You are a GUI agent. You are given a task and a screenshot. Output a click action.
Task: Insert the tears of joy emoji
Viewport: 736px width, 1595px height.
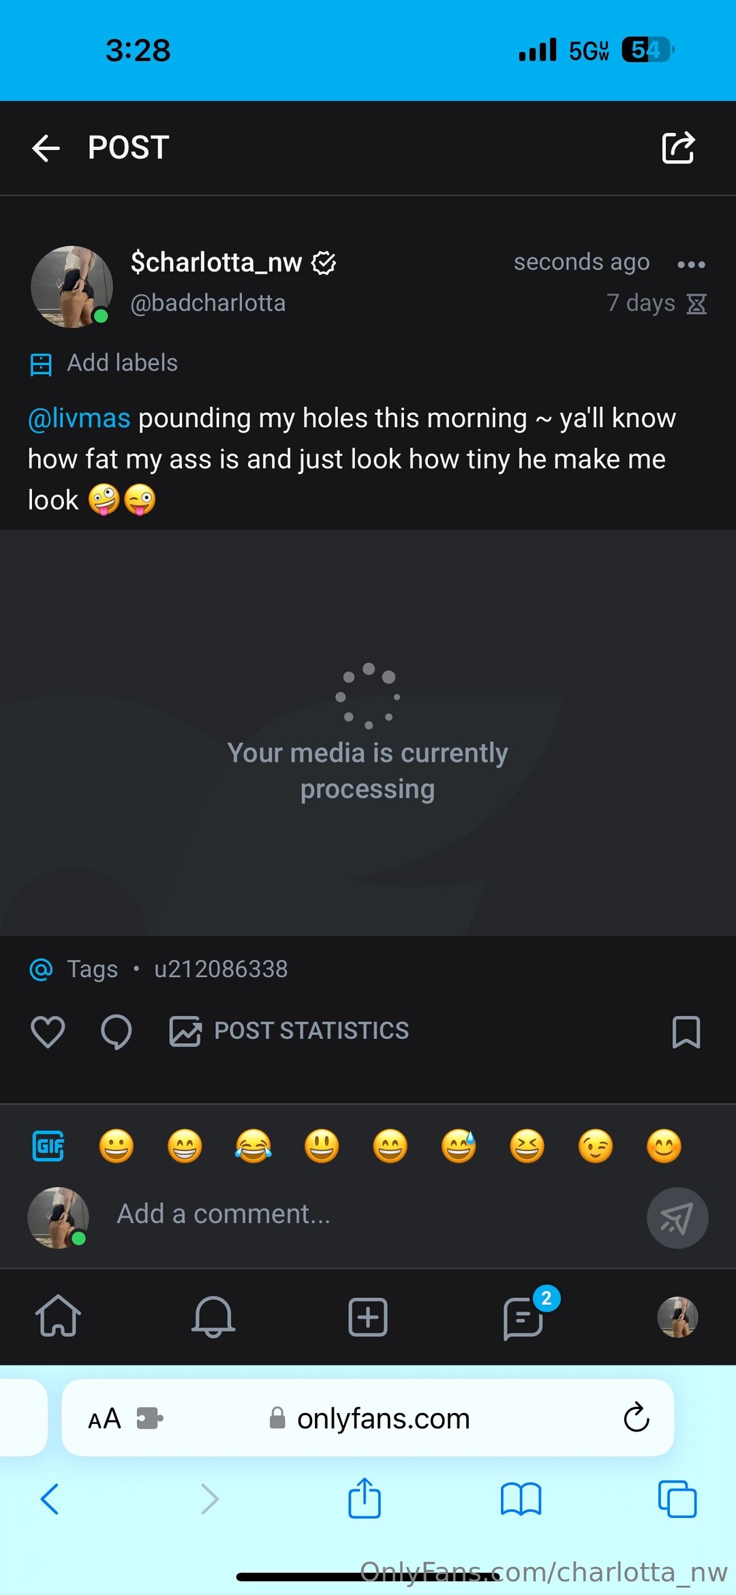coord(253,1146)
